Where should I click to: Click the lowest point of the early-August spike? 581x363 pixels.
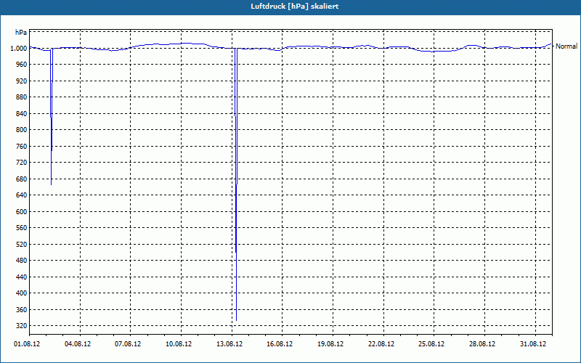pyautogui.click(x=51, y=184)
